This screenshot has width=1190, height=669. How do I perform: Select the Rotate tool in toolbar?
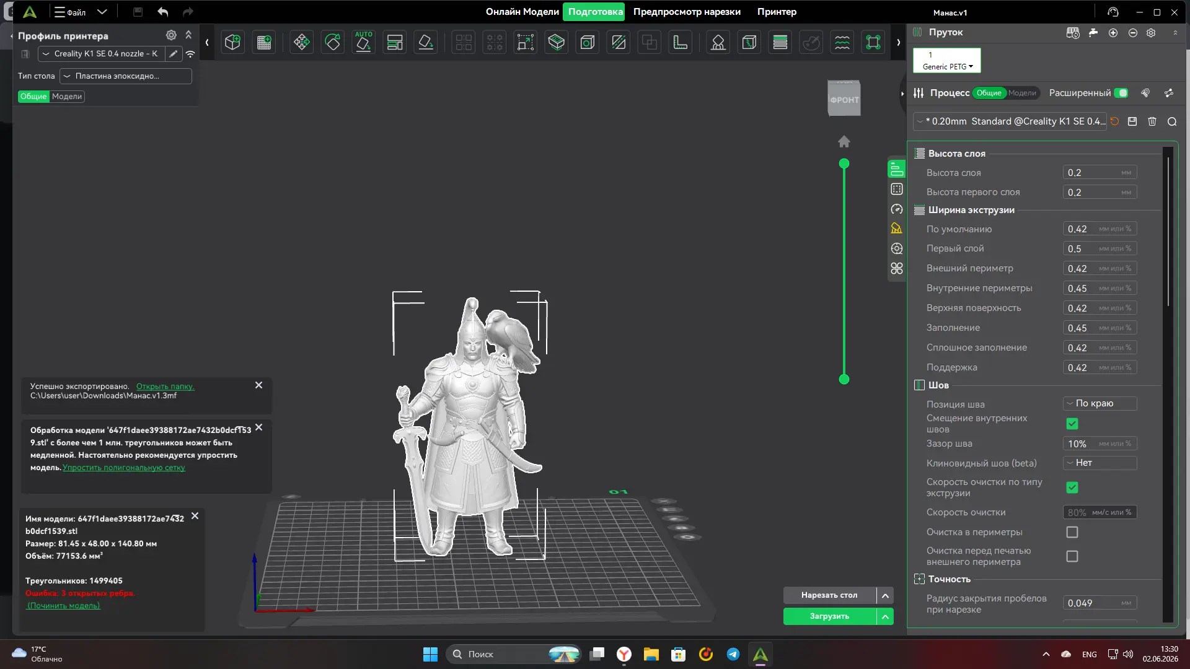[x=333, y=42]
